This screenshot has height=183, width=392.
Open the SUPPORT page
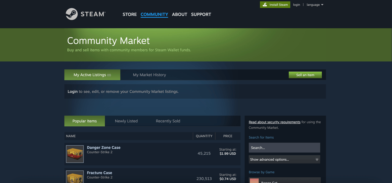pos(201,14)
